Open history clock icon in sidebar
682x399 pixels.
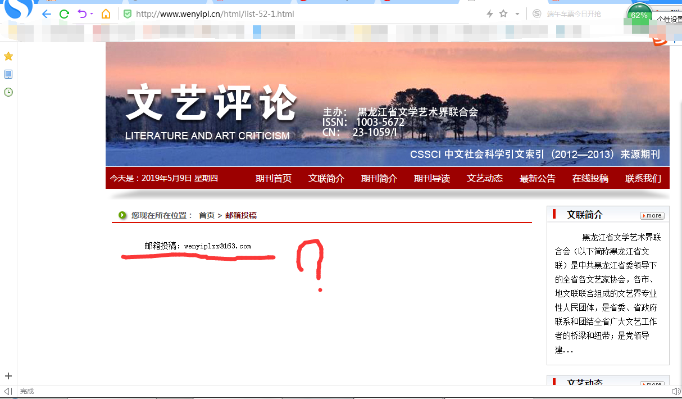click(x=8, y=92)
